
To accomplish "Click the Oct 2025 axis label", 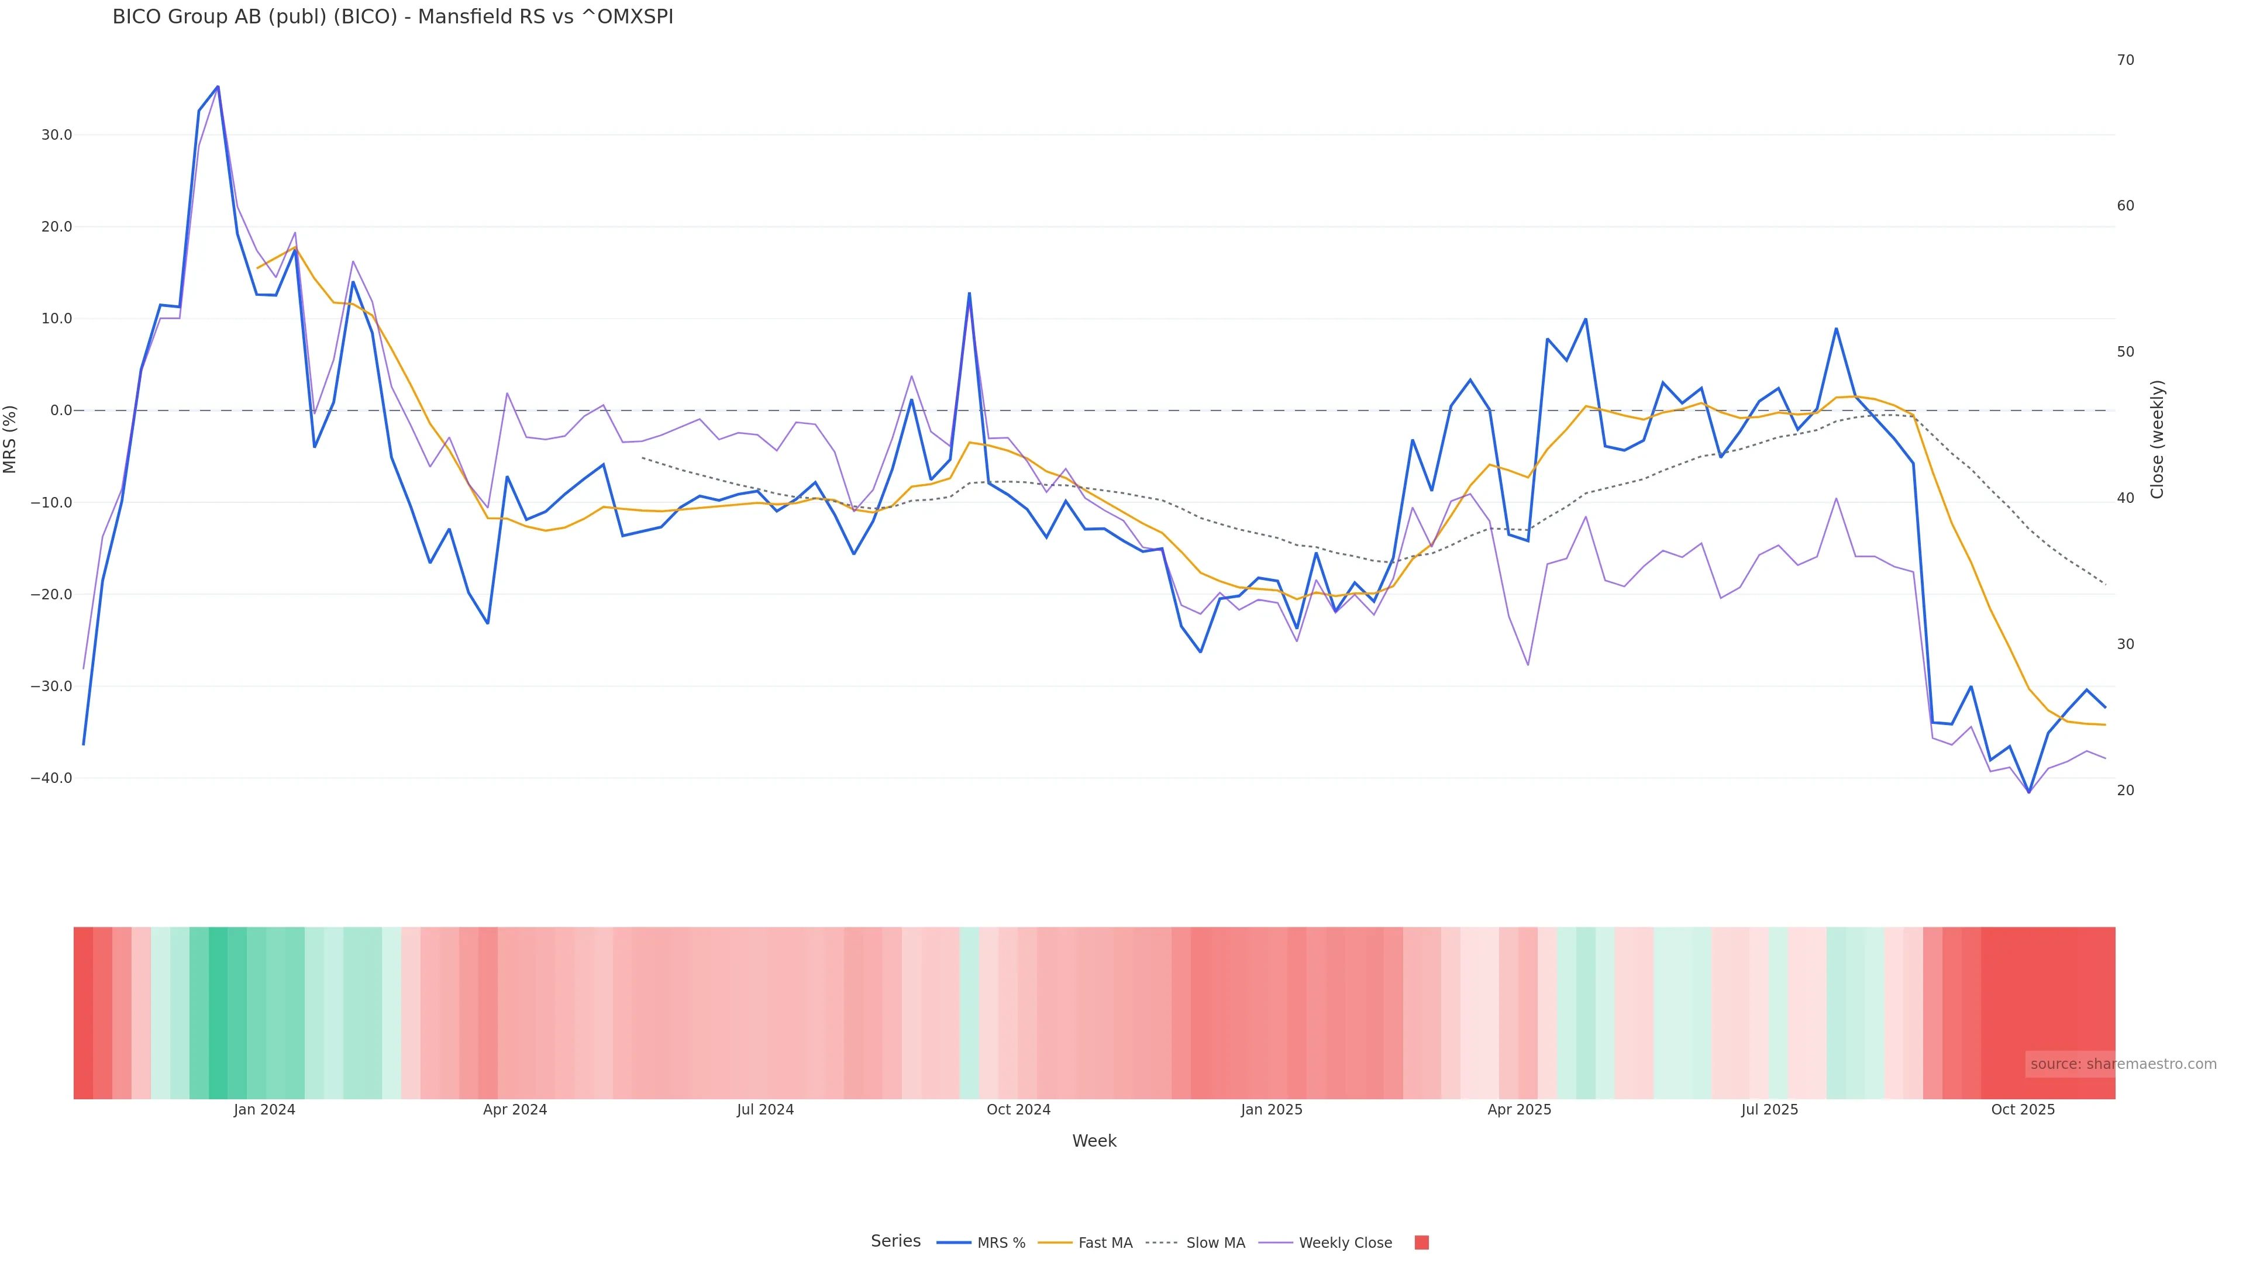I will [2023, 1110].
